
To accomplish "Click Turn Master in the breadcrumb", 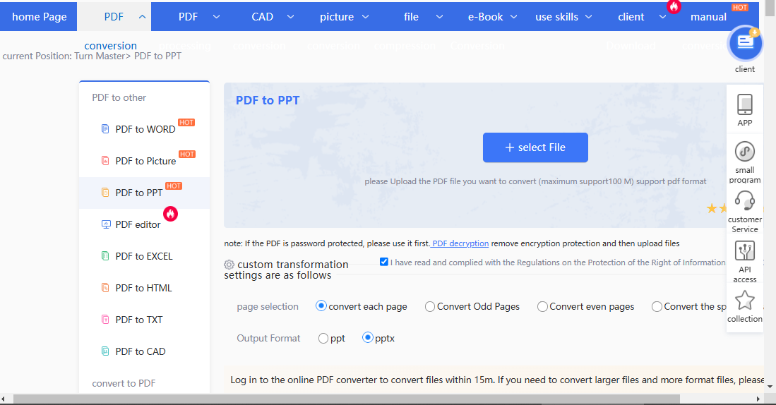I will click(x=100, y=56).
